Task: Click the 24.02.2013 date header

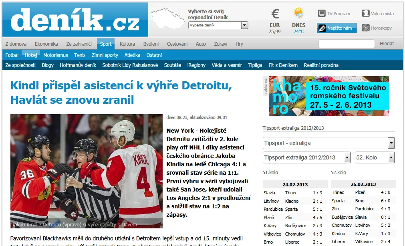Action: pos(295,184)
